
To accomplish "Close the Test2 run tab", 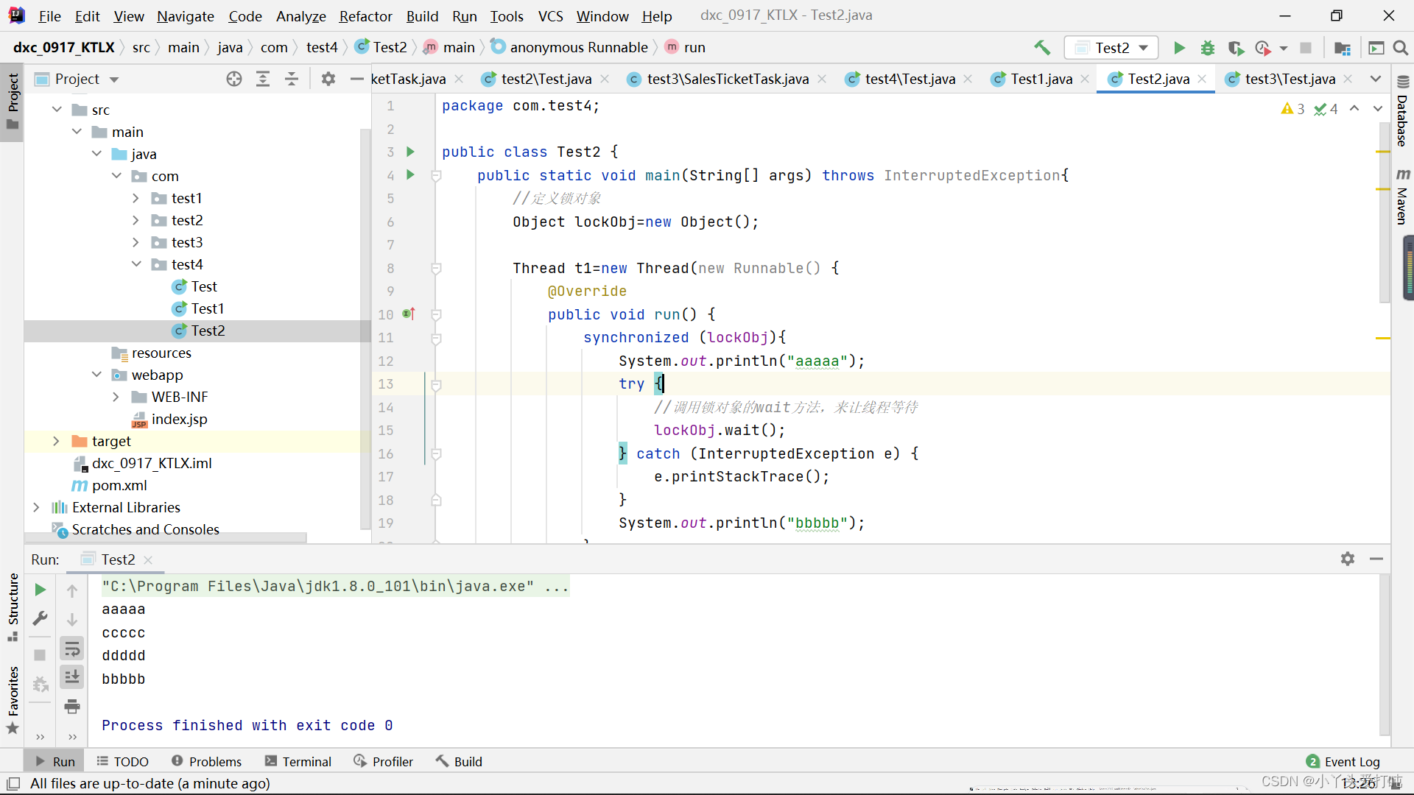I will coord(148,559).
